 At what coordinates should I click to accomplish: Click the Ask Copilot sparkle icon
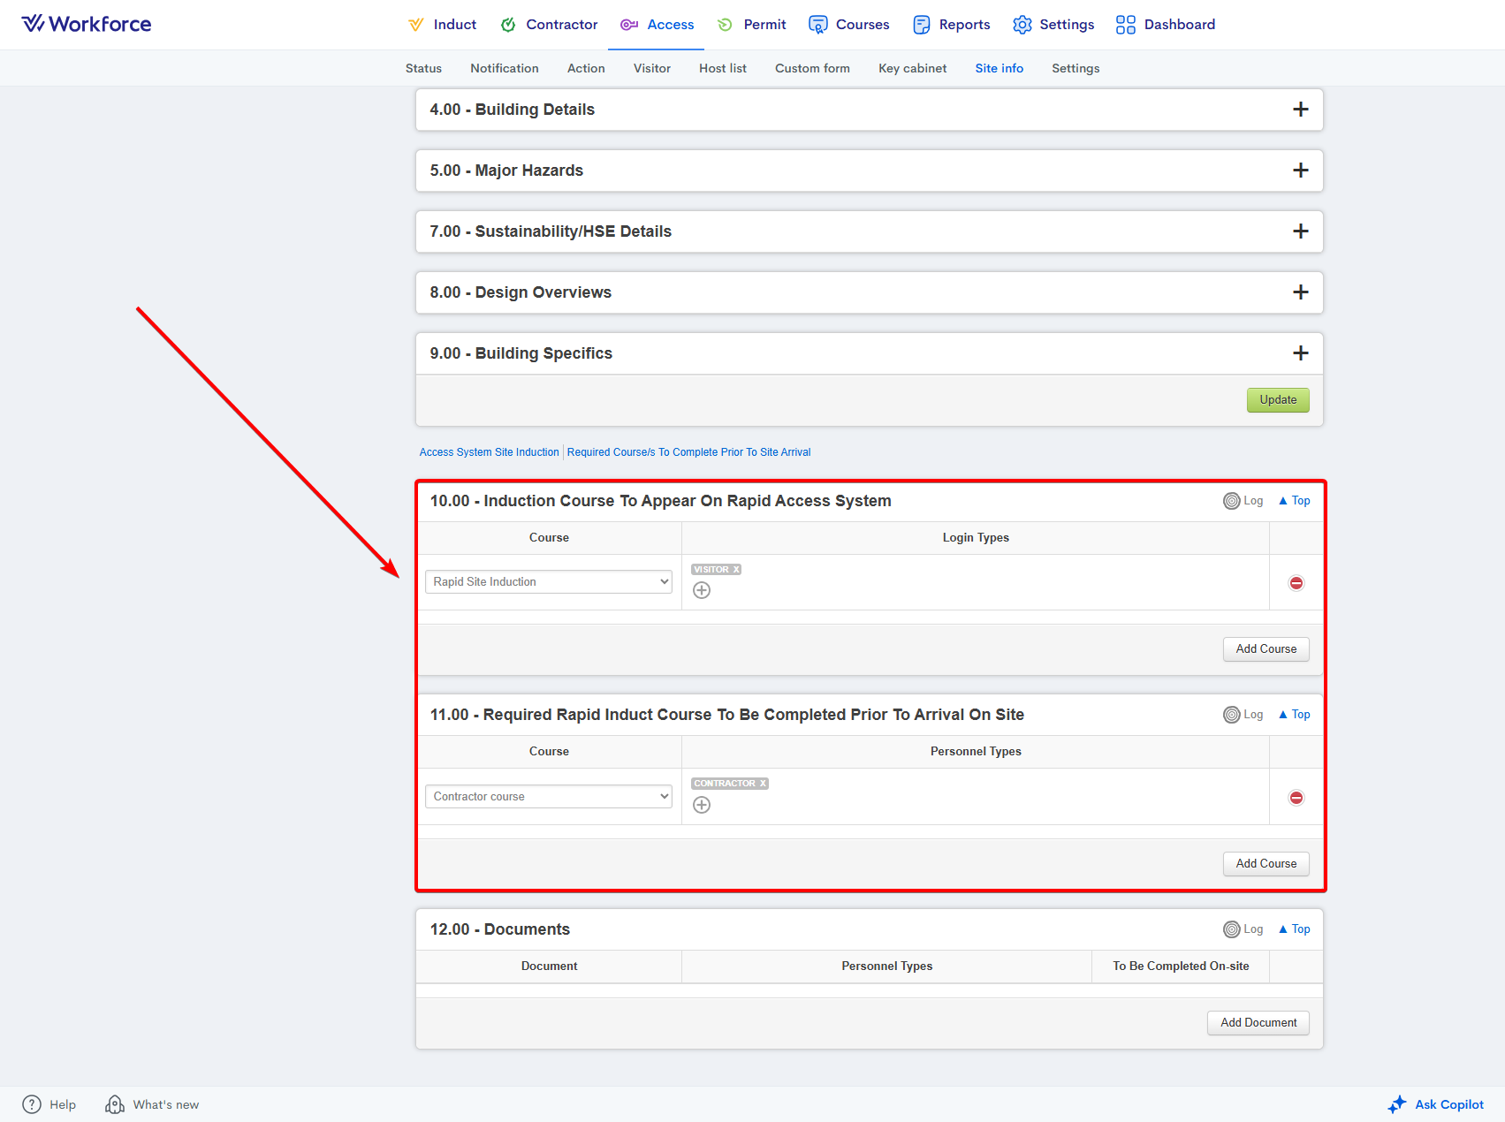pos(1396,1104)
